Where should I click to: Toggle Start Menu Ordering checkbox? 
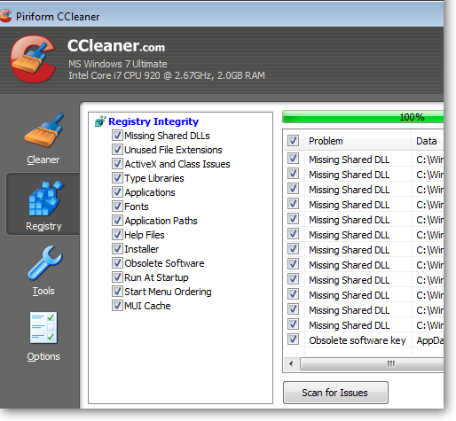point(117,292)
